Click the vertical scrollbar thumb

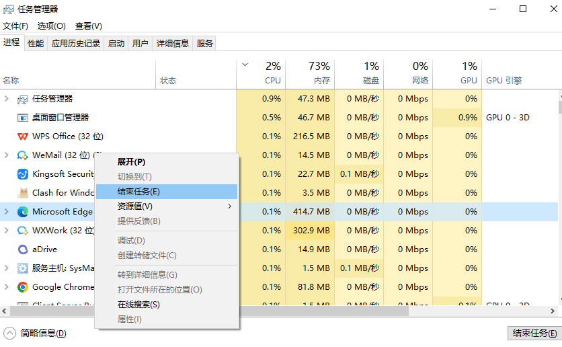(560, 107)
